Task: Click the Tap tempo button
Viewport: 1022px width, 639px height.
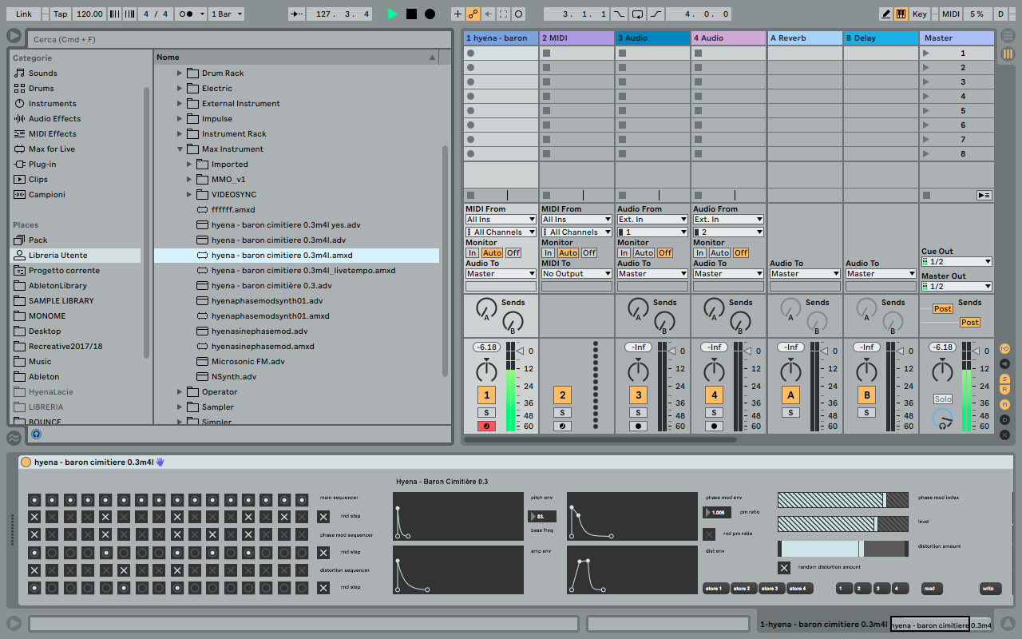Action: (x=61, y=14)
